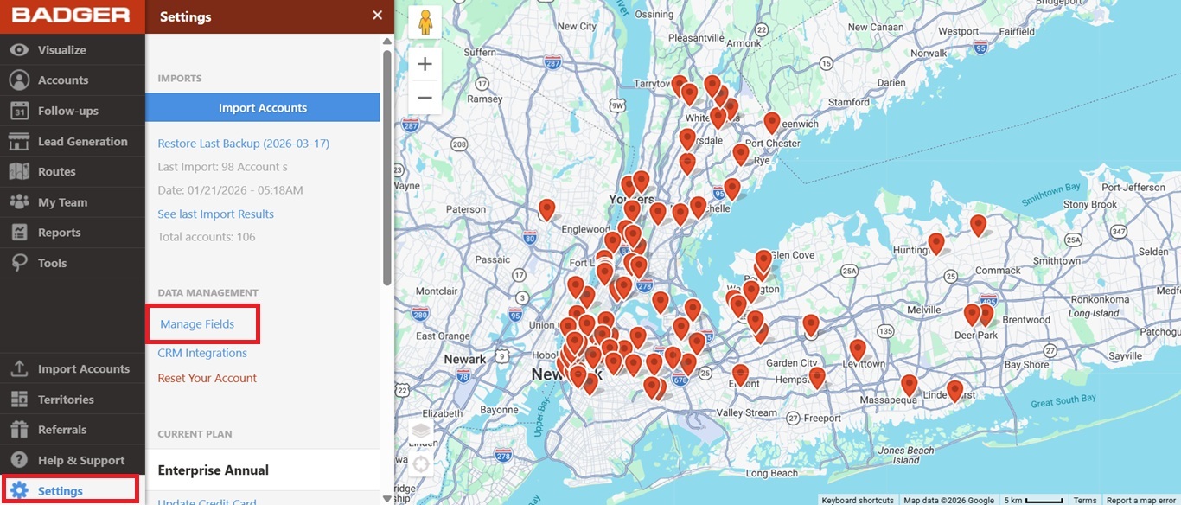Click the Follow-ups calendar icon
The width and height of the screenshot is (1181, 505).
pyautogui.click(x=19, y=111)
